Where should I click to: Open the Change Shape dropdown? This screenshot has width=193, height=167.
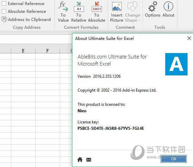(x=133, y=12)
